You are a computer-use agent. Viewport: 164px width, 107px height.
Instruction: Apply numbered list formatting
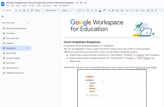[142, 10]
